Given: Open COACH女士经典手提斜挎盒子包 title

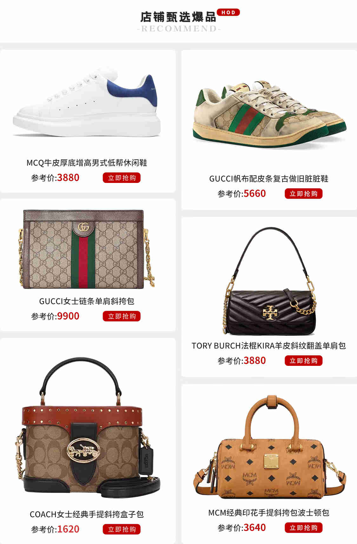Looking at the screenshot, I should 87,514.
